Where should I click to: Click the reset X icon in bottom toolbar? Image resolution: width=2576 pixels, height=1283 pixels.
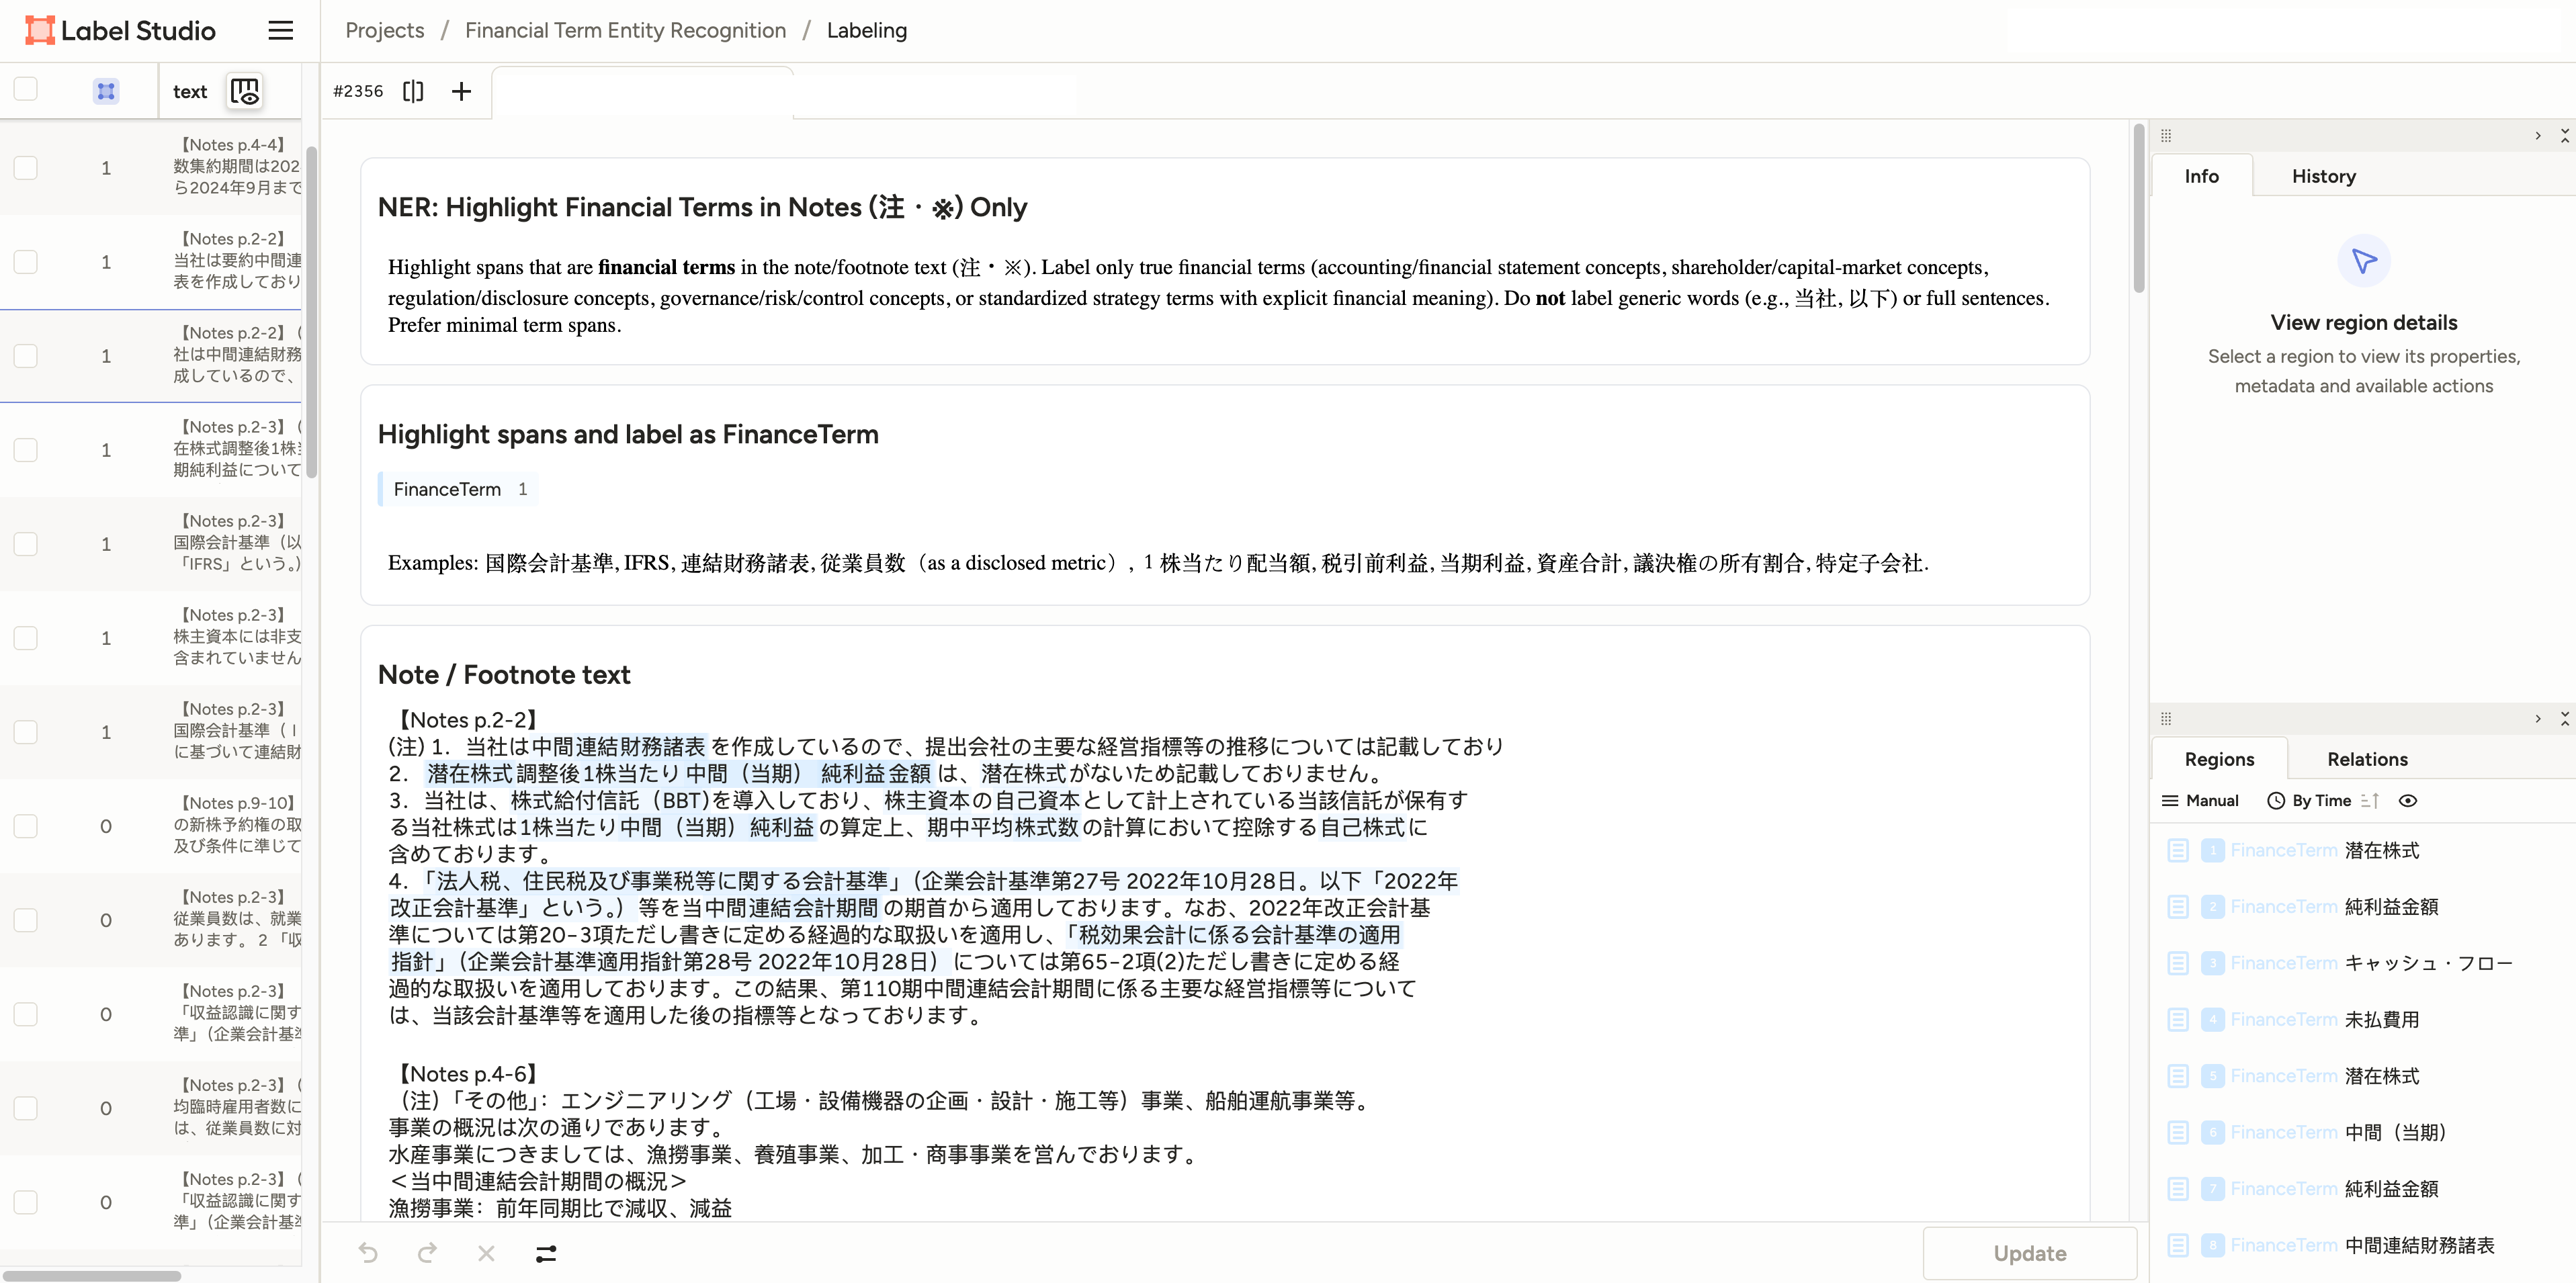[x=486, y=1253]
